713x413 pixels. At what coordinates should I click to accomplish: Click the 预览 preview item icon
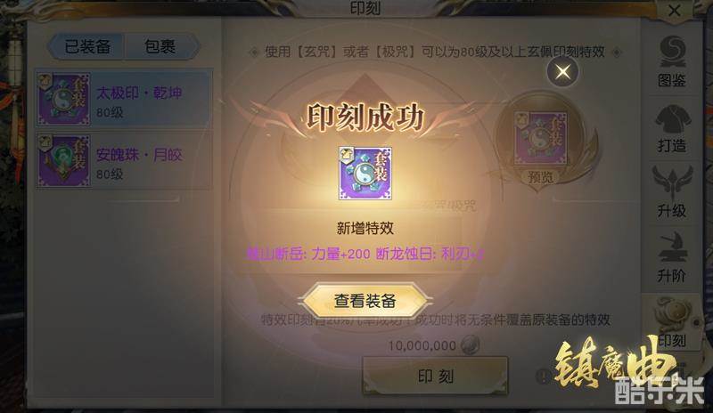click(540, 137)
